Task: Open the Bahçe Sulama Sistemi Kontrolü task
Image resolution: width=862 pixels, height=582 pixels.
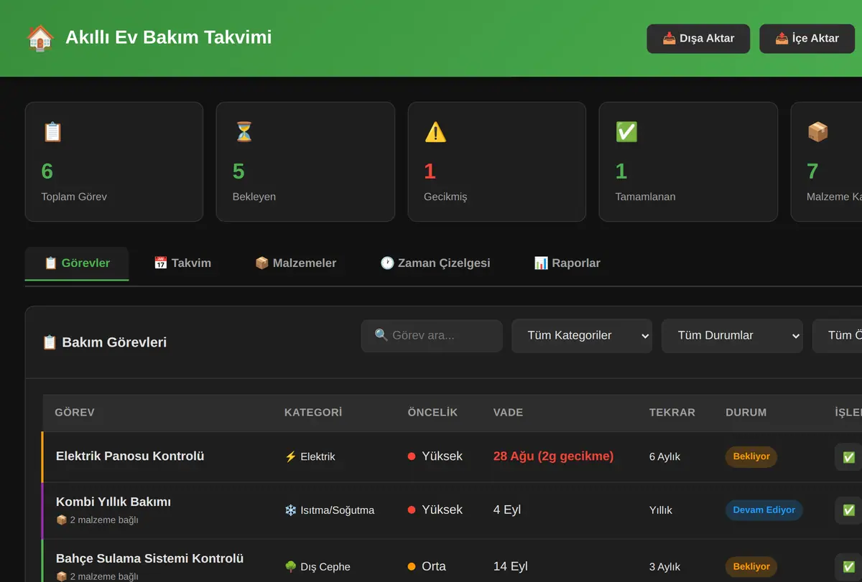Action: tap(149, 558)
